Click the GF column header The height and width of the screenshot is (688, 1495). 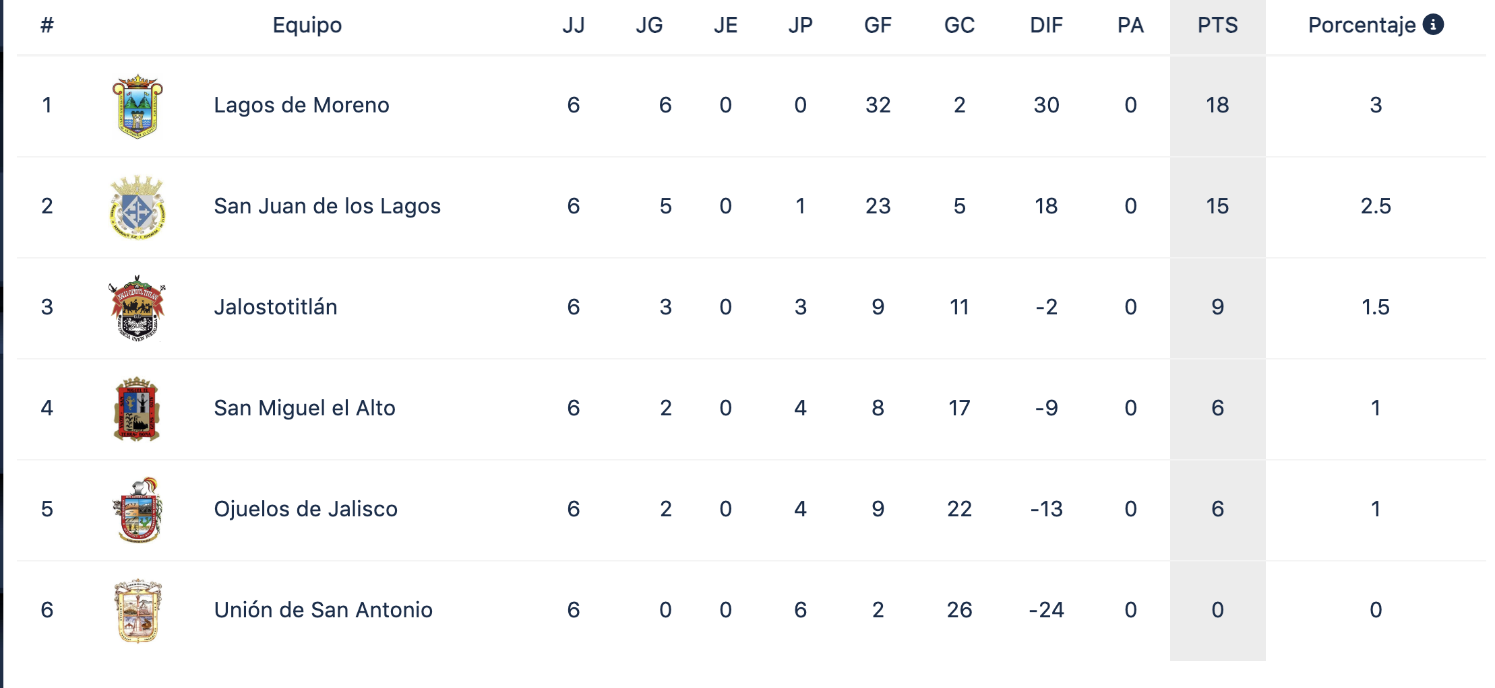point(878,26)
